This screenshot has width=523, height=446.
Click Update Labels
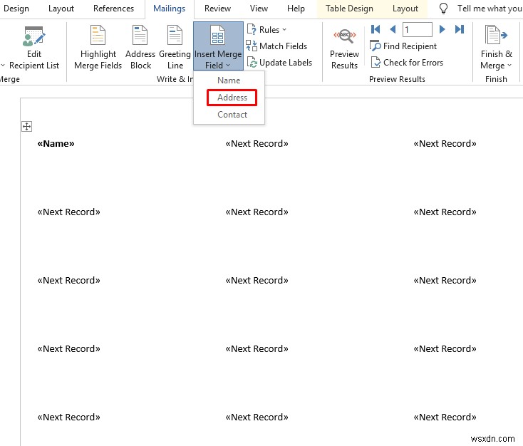pos(279,63)
